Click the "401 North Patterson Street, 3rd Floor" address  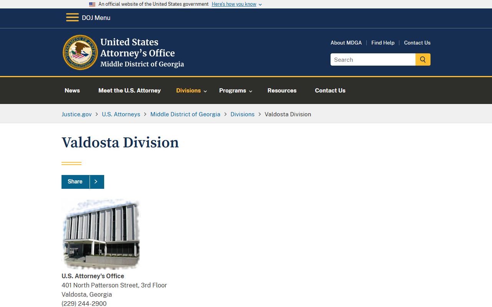tap(114, 285)
